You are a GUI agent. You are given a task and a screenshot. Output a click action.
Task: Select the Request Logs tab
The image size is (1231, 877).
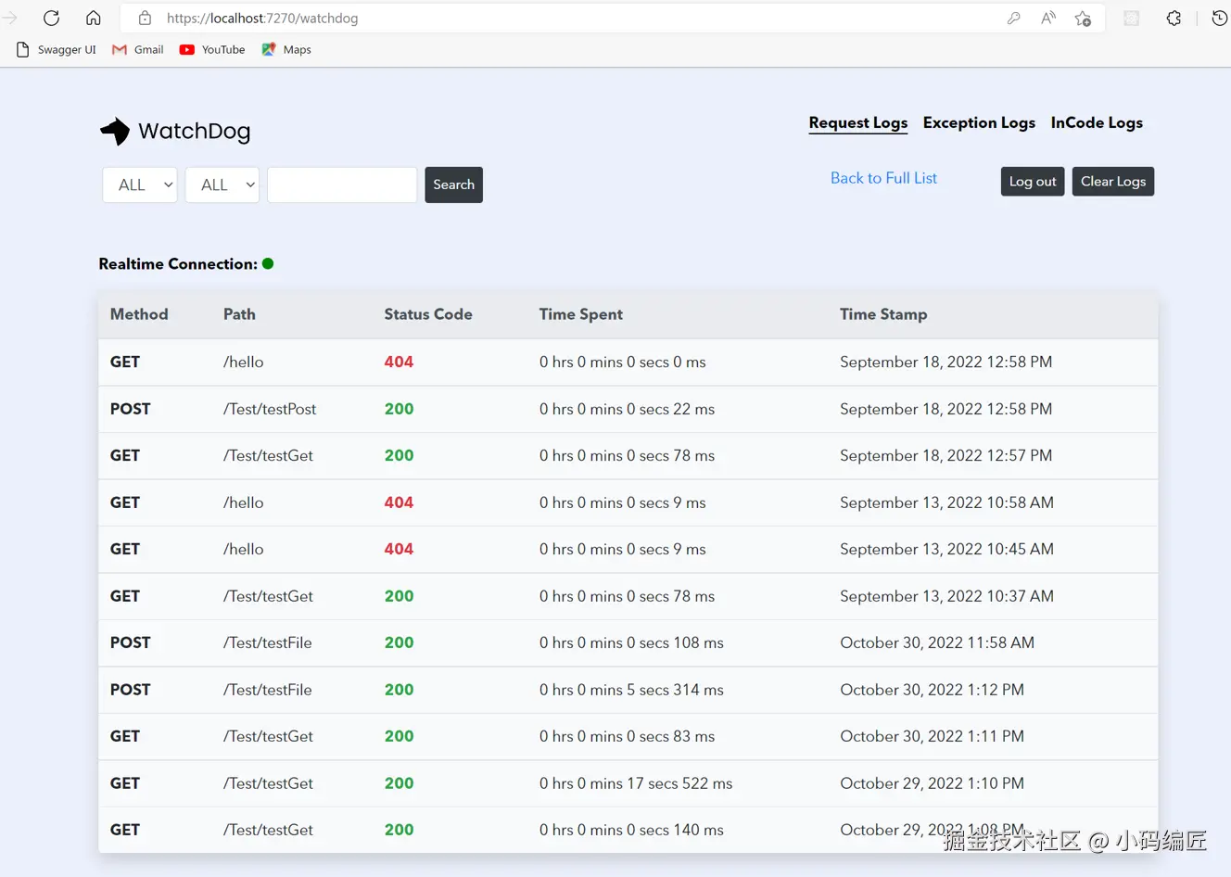857,122
